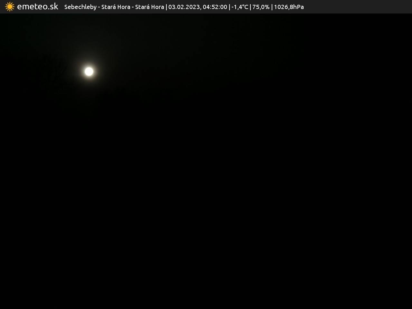
Task: Select the humidity value 75,0%
Action: [261, 7]
